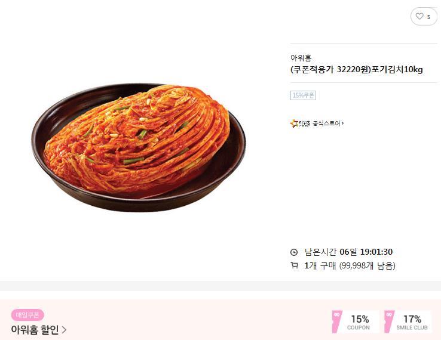Click the 1개 구매 purchase count text
441x340 pixels.
coord(320,265)
